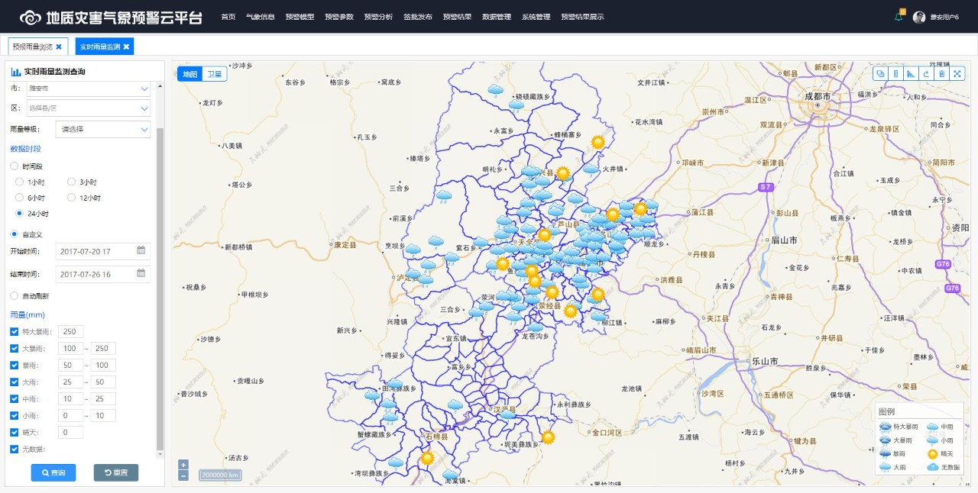The image size is (978, 493).
Task: Click the 查询 search button
Action: (x=53, y=473)
